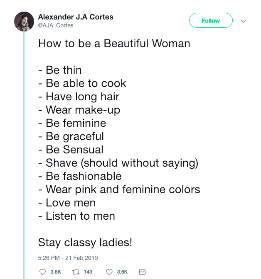Screen dimensions: 261x279
Task: Click the "Stay classy ladies!" line
Action: (85, 243)
